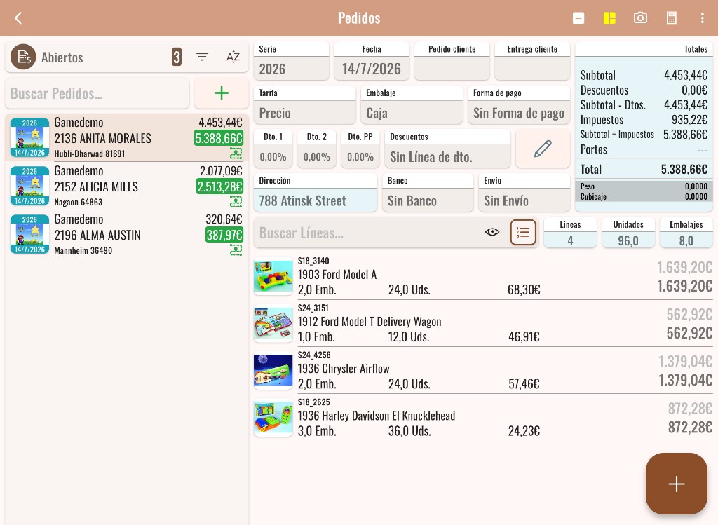Screen dimensions: 718x525
Task: Open the Envío Sin Envío selector
Action: pos(524,192)
